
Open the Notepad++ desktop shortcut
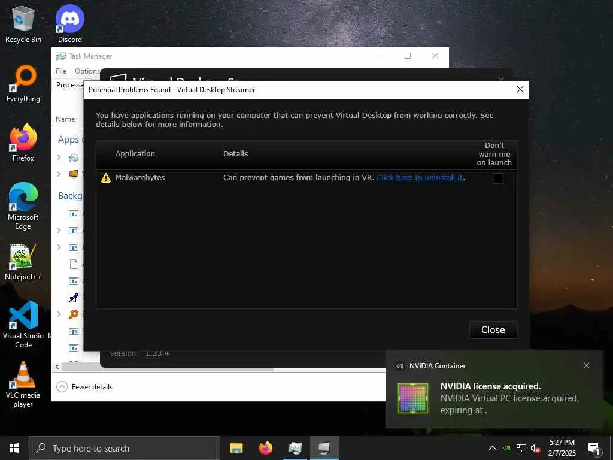click(23, 262)
